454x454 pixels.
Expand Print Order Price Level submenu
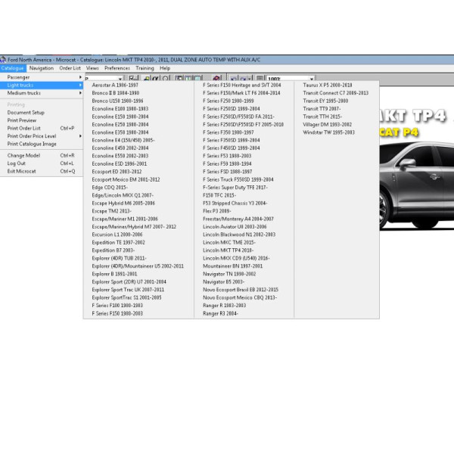click(x=42, y=136)
